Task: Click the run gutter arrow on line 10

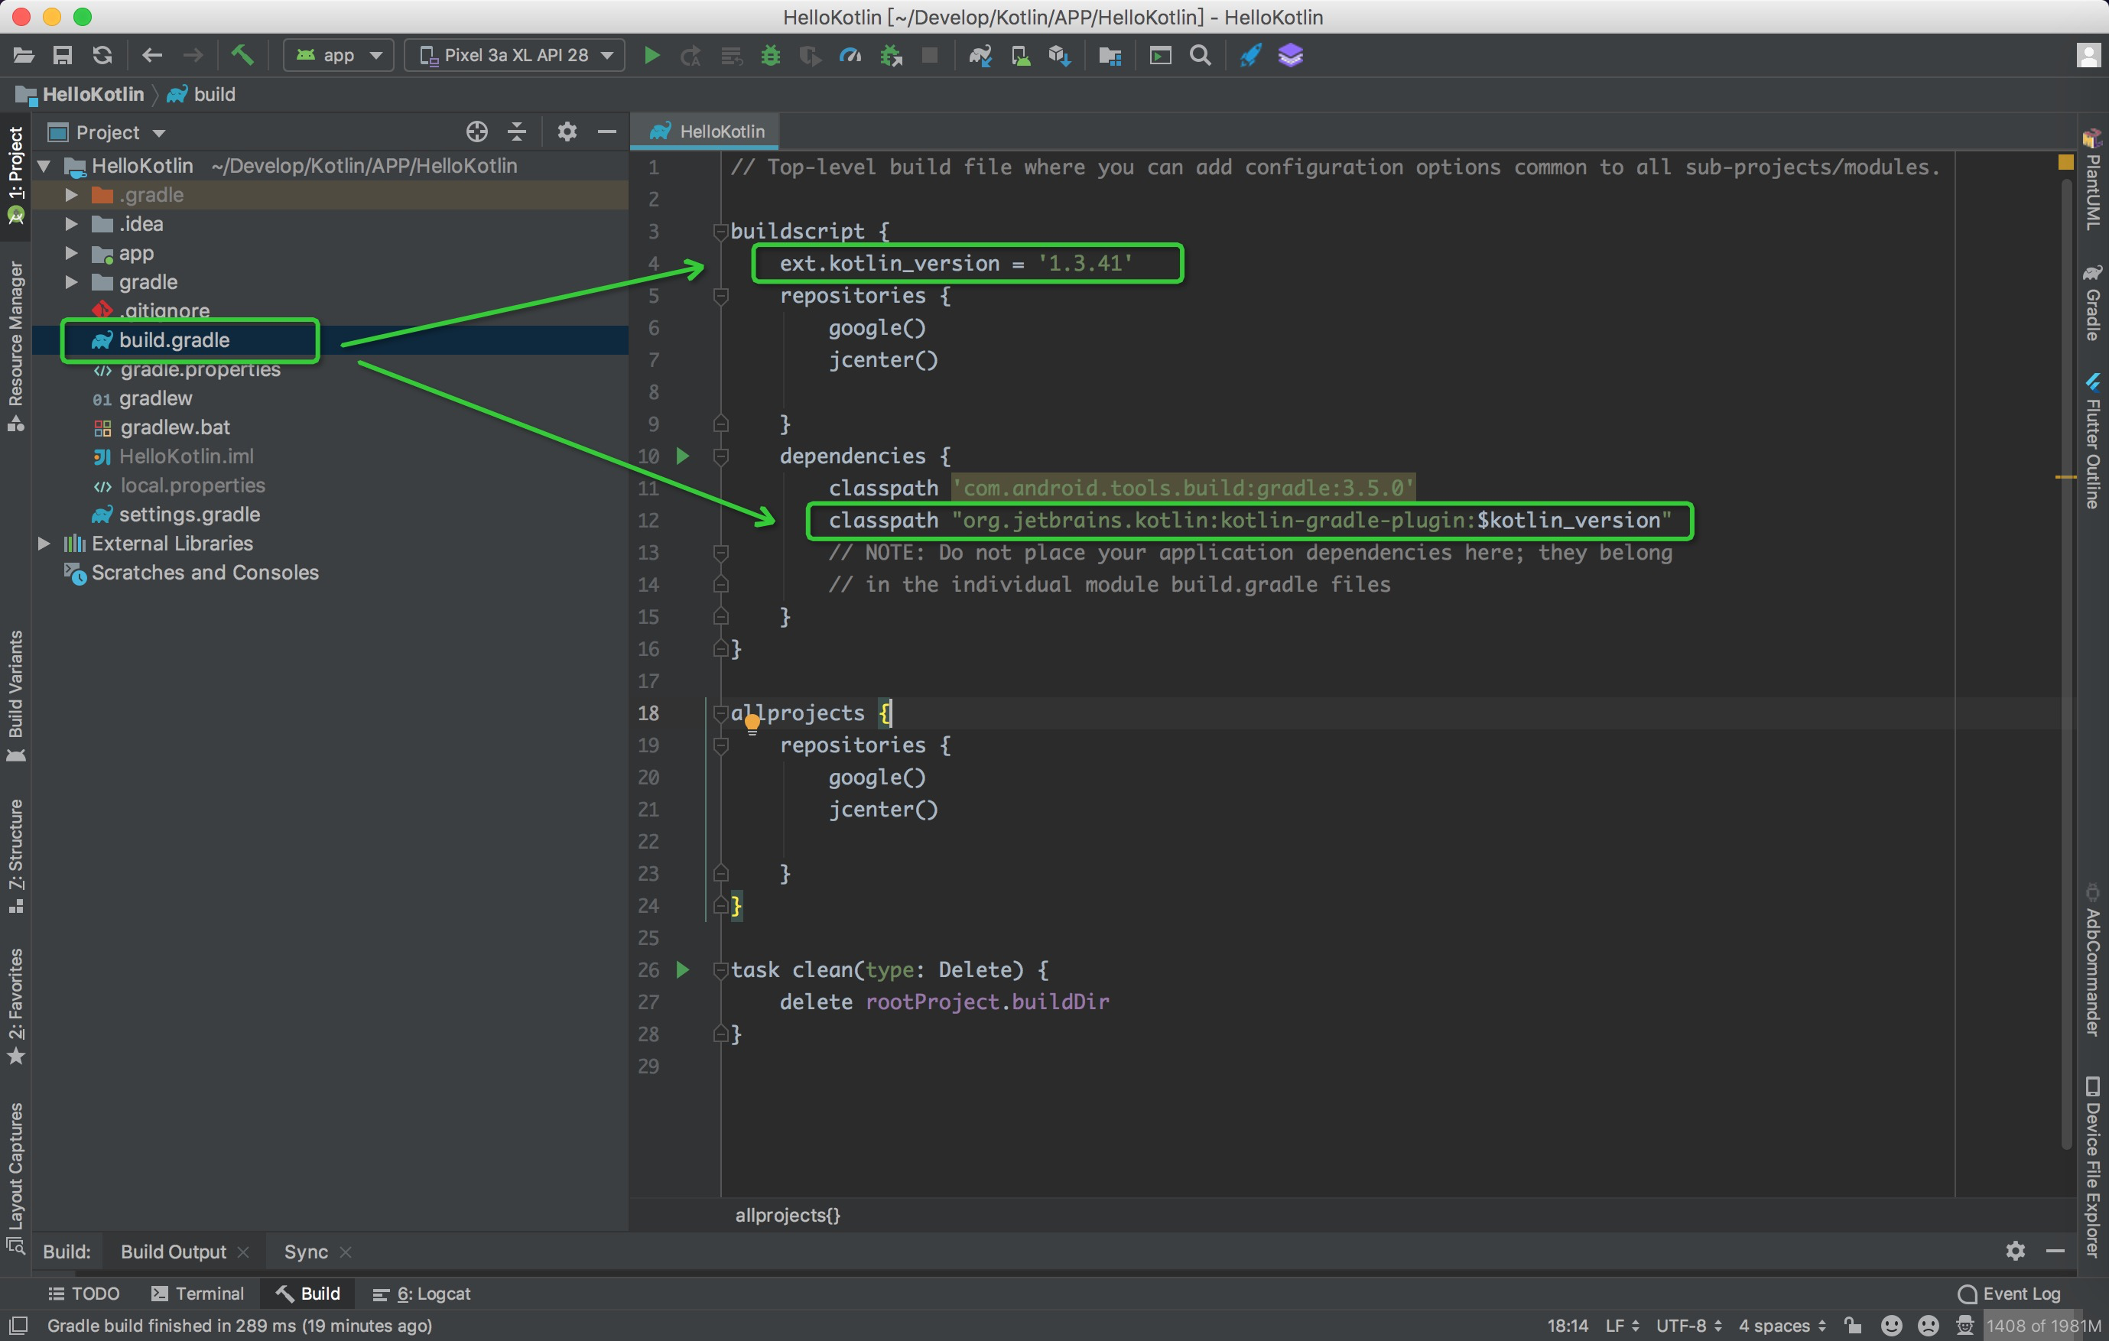Action: tap(683, 456)
